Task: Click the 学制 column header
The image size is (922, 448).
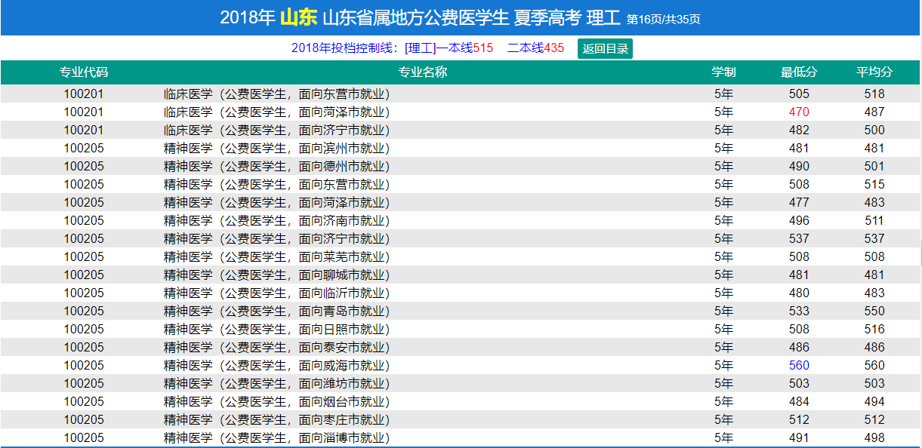Action: pyautogui.click(x=723, y=72)
